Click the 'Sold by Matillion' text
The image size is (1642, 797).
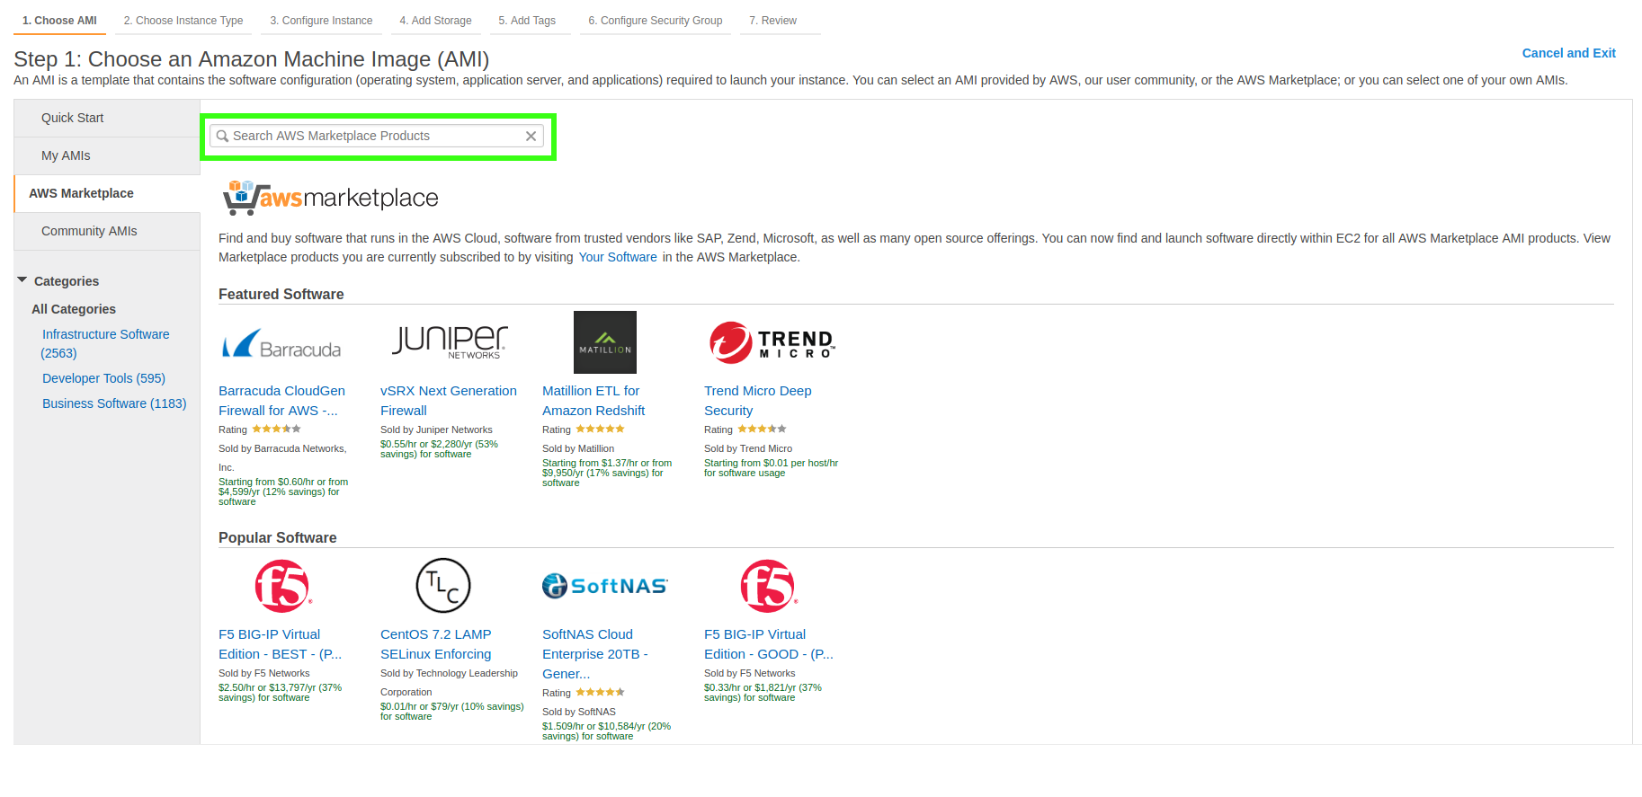click(578, 448)
